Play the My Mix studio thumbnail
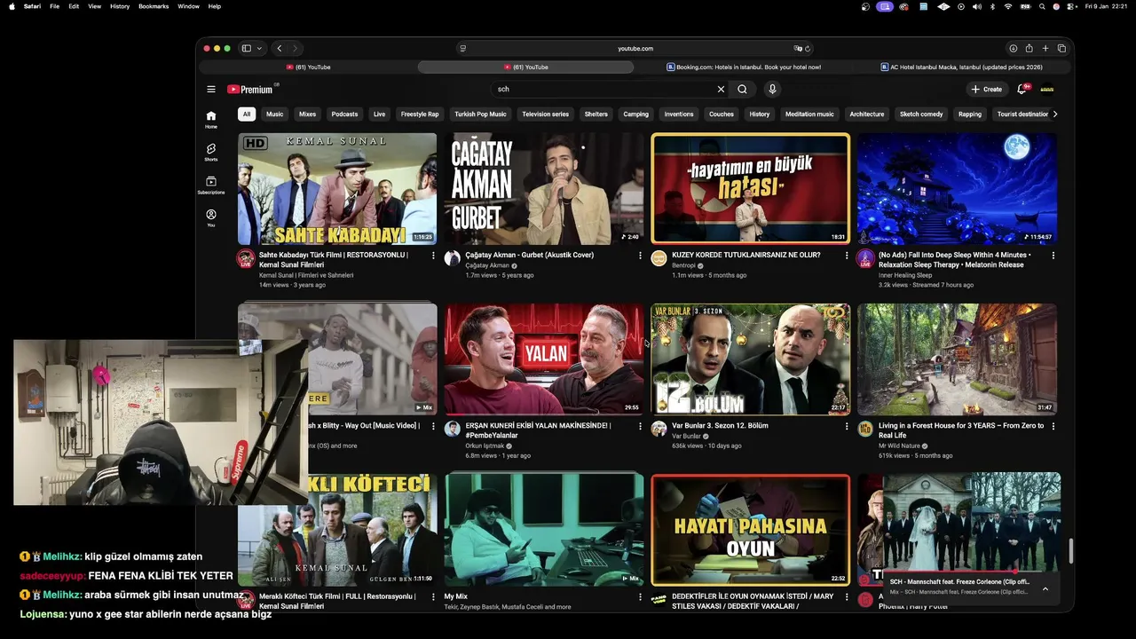The width and height of the screenshot is (1136, 639). point(544,530)
